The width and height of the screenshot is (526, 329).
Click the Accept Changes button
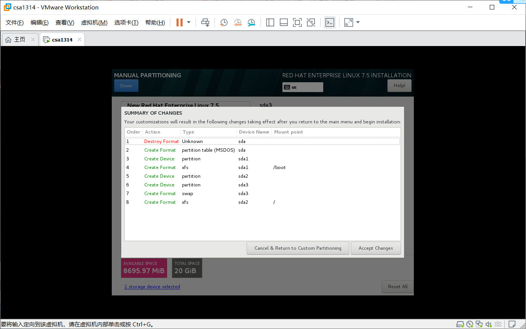[x=376, y=248]
